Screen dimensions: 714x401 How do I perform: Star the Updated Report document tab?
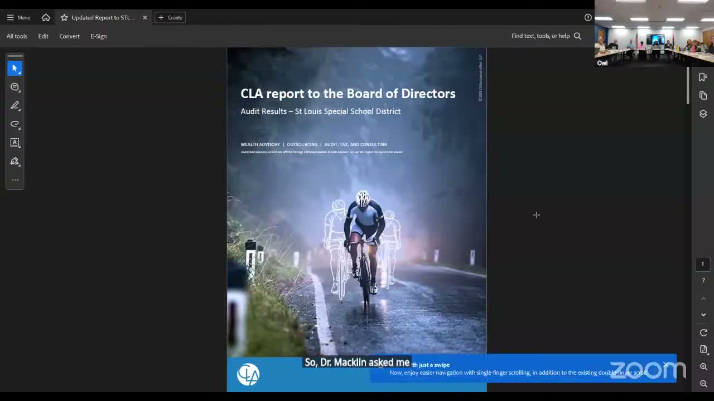click(x=64, y=17)
